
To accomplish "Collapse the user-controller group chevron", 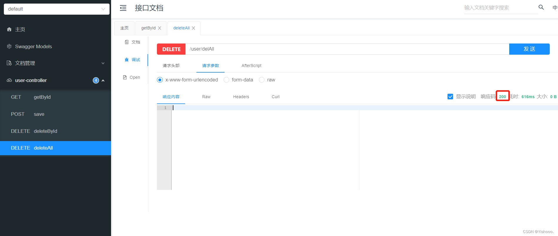I will pyautogui.click(x=103, y=80).
